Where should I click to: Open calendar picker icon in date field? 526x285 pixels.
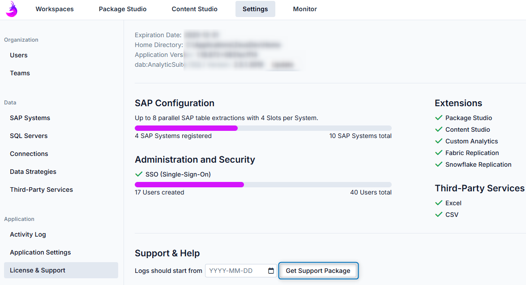pyautogui.click(x=271, y=271)
